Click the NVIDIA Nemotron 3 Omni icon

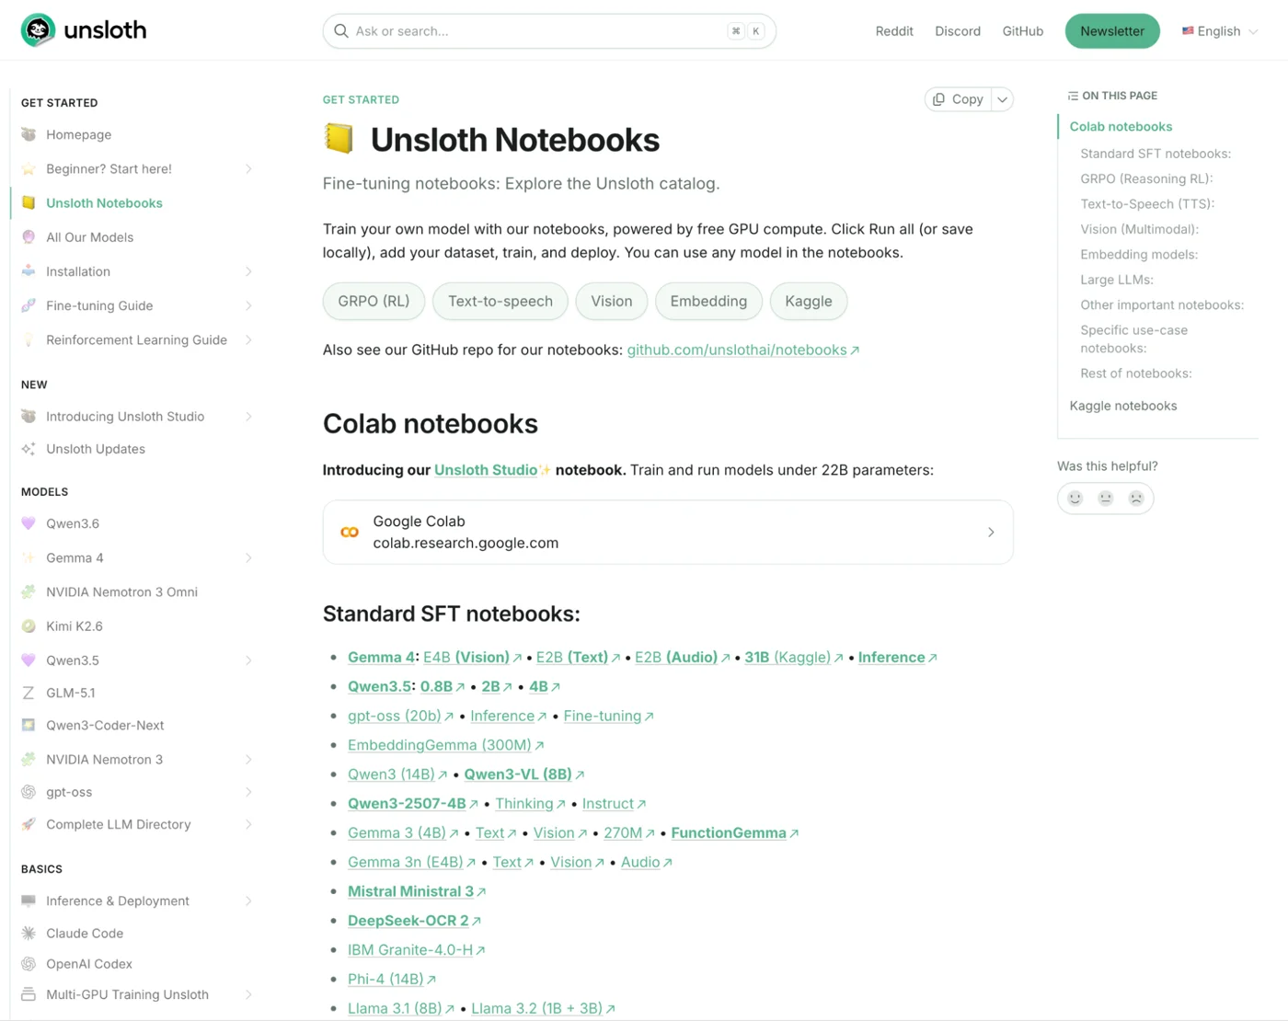pyautogui.click(x=29, y=592)
